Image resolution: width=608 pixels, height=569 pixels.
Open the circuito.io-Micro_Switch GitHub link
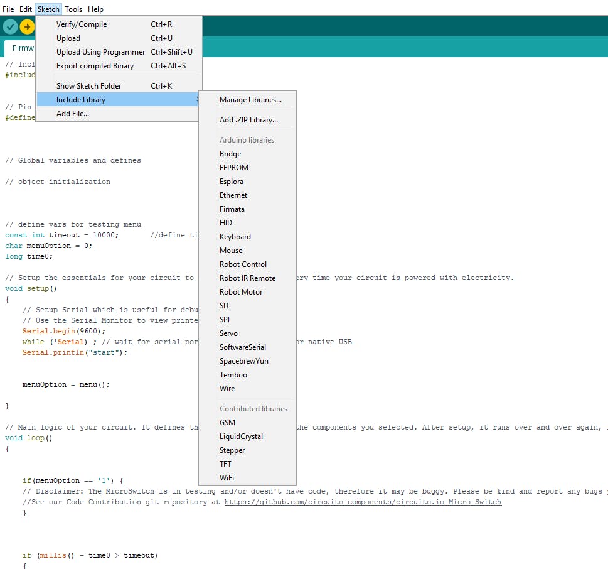coord(363,502)
